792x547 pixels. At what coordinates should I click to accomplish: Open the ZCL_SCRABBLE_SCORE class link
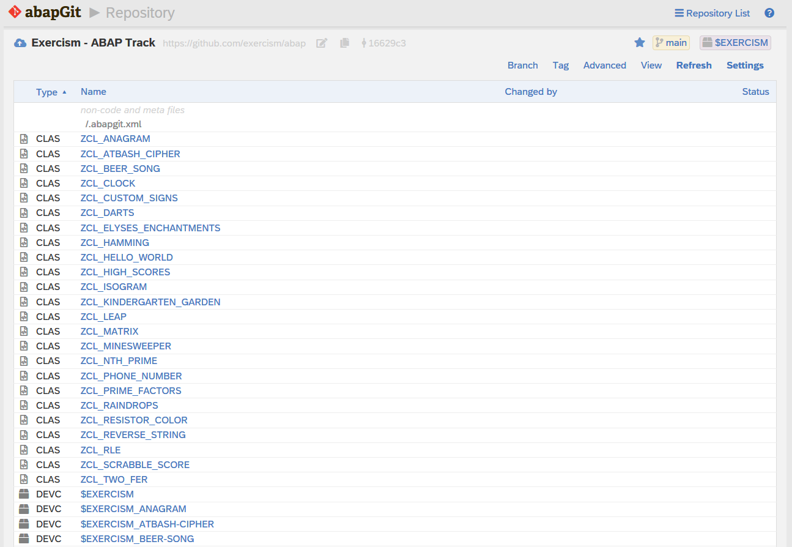tap(135, 464)
